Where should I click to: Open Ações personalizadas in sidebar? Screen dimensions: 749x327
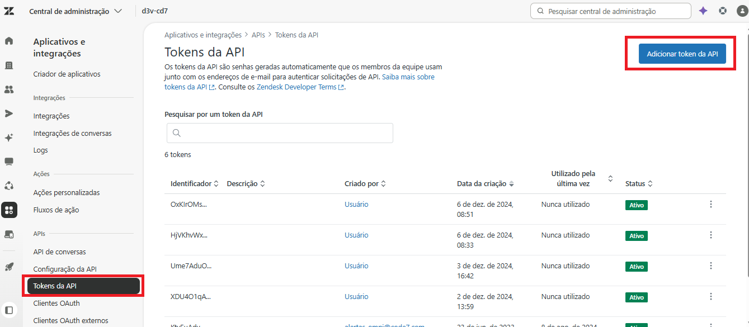tap(67, 192)
